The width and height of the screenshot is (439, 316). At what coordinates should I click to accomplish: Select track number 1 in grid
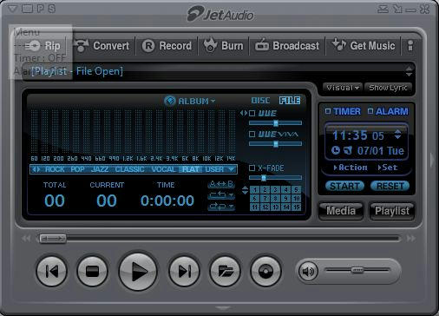tap(254, 190)
